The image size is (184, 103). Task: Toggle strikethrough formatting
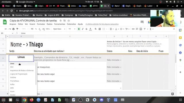[x=86, y=29]
